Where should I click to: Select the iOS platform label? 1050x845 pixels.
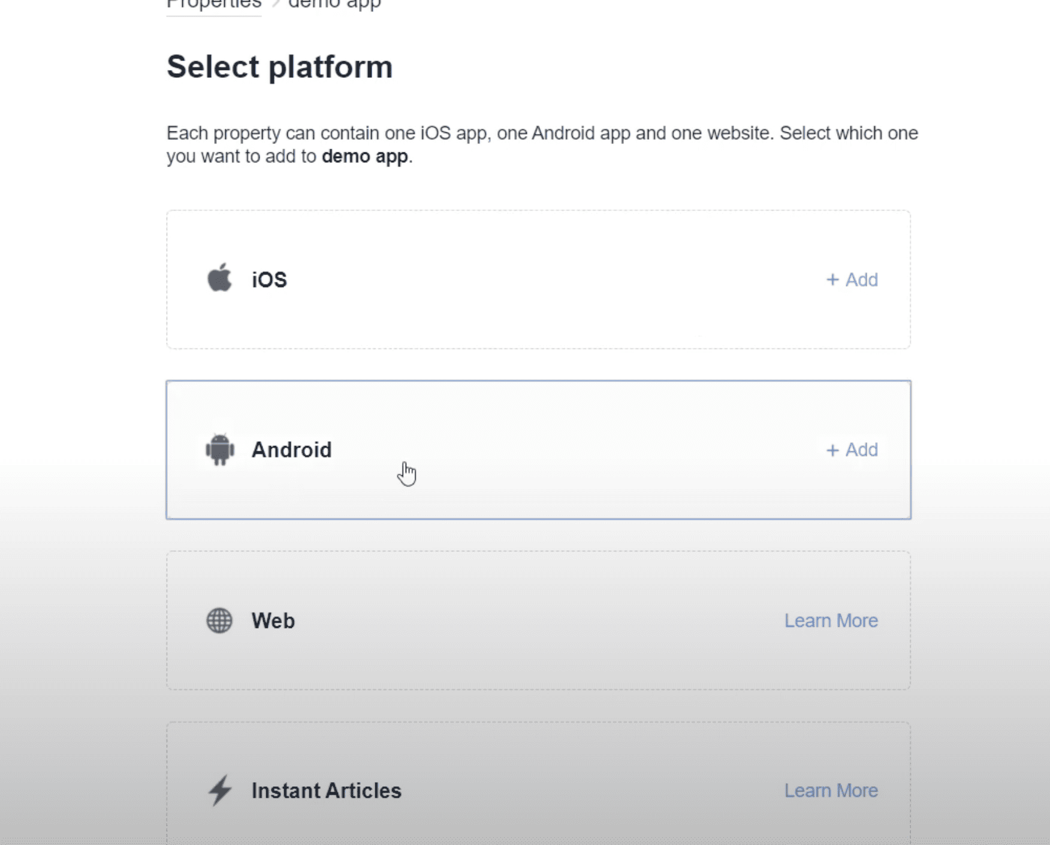point(269,280)
